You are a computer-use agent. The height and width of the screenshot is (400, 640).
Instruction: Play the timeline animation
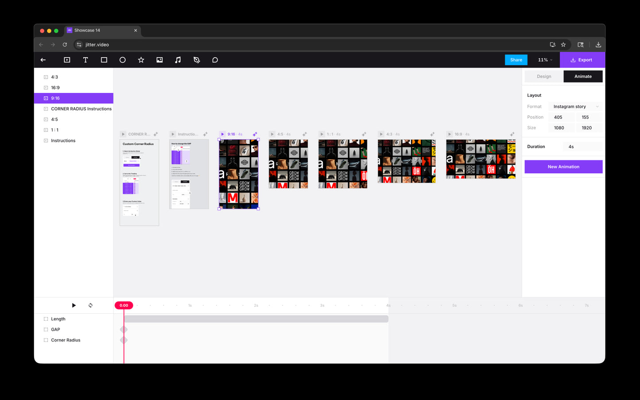click(x=74, y=305)
